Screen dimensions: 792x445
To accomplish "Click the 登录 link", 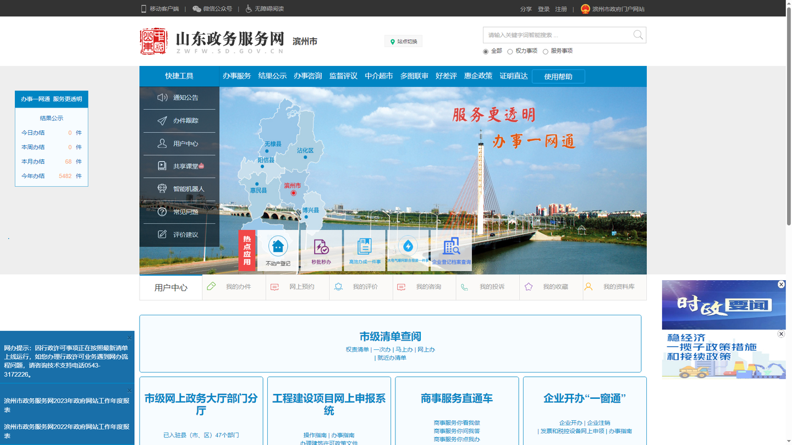I will 543,9.
